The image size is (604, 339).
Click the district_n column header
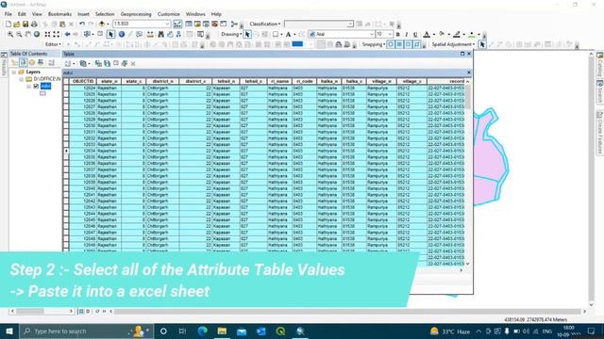pos(162,82)
